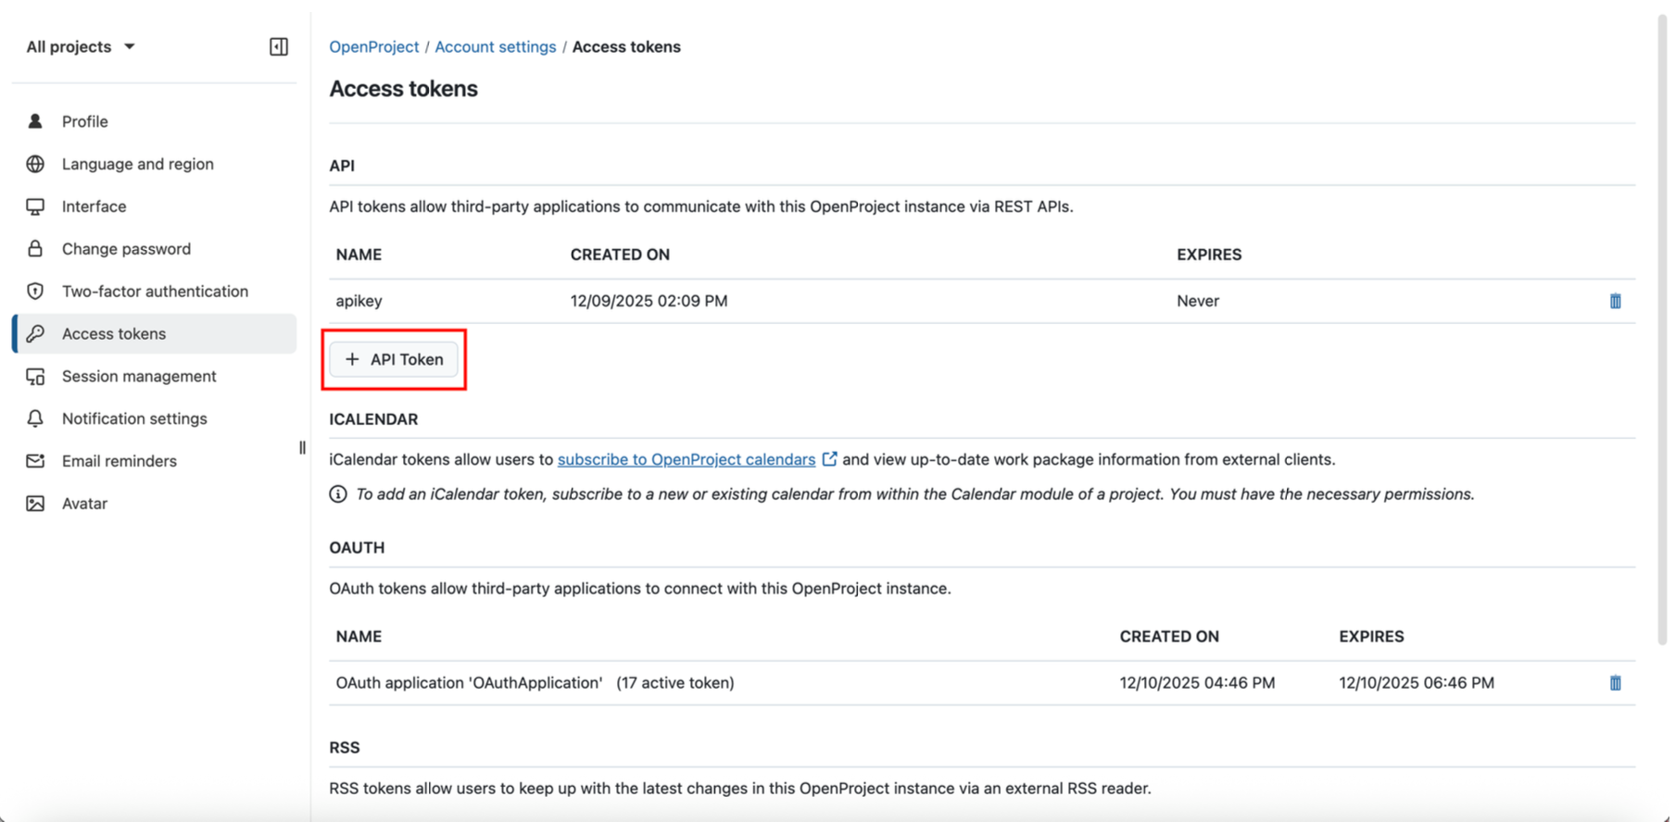
Task: Click the Access tokens key icon
Action: click(x=35, y=333)
